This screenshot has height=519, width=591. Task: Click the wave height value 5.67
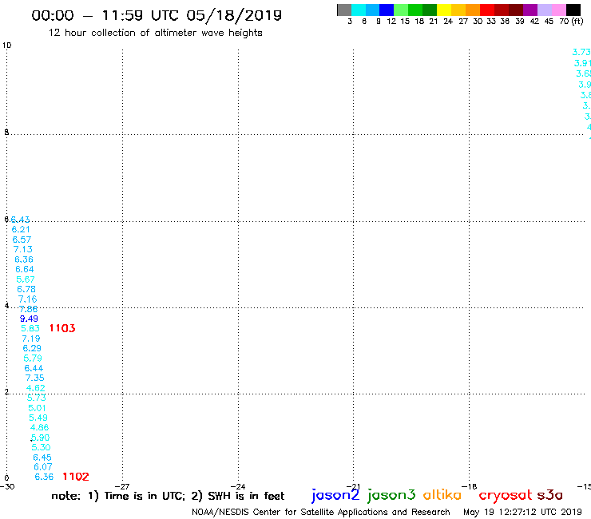tap(26, 279)
